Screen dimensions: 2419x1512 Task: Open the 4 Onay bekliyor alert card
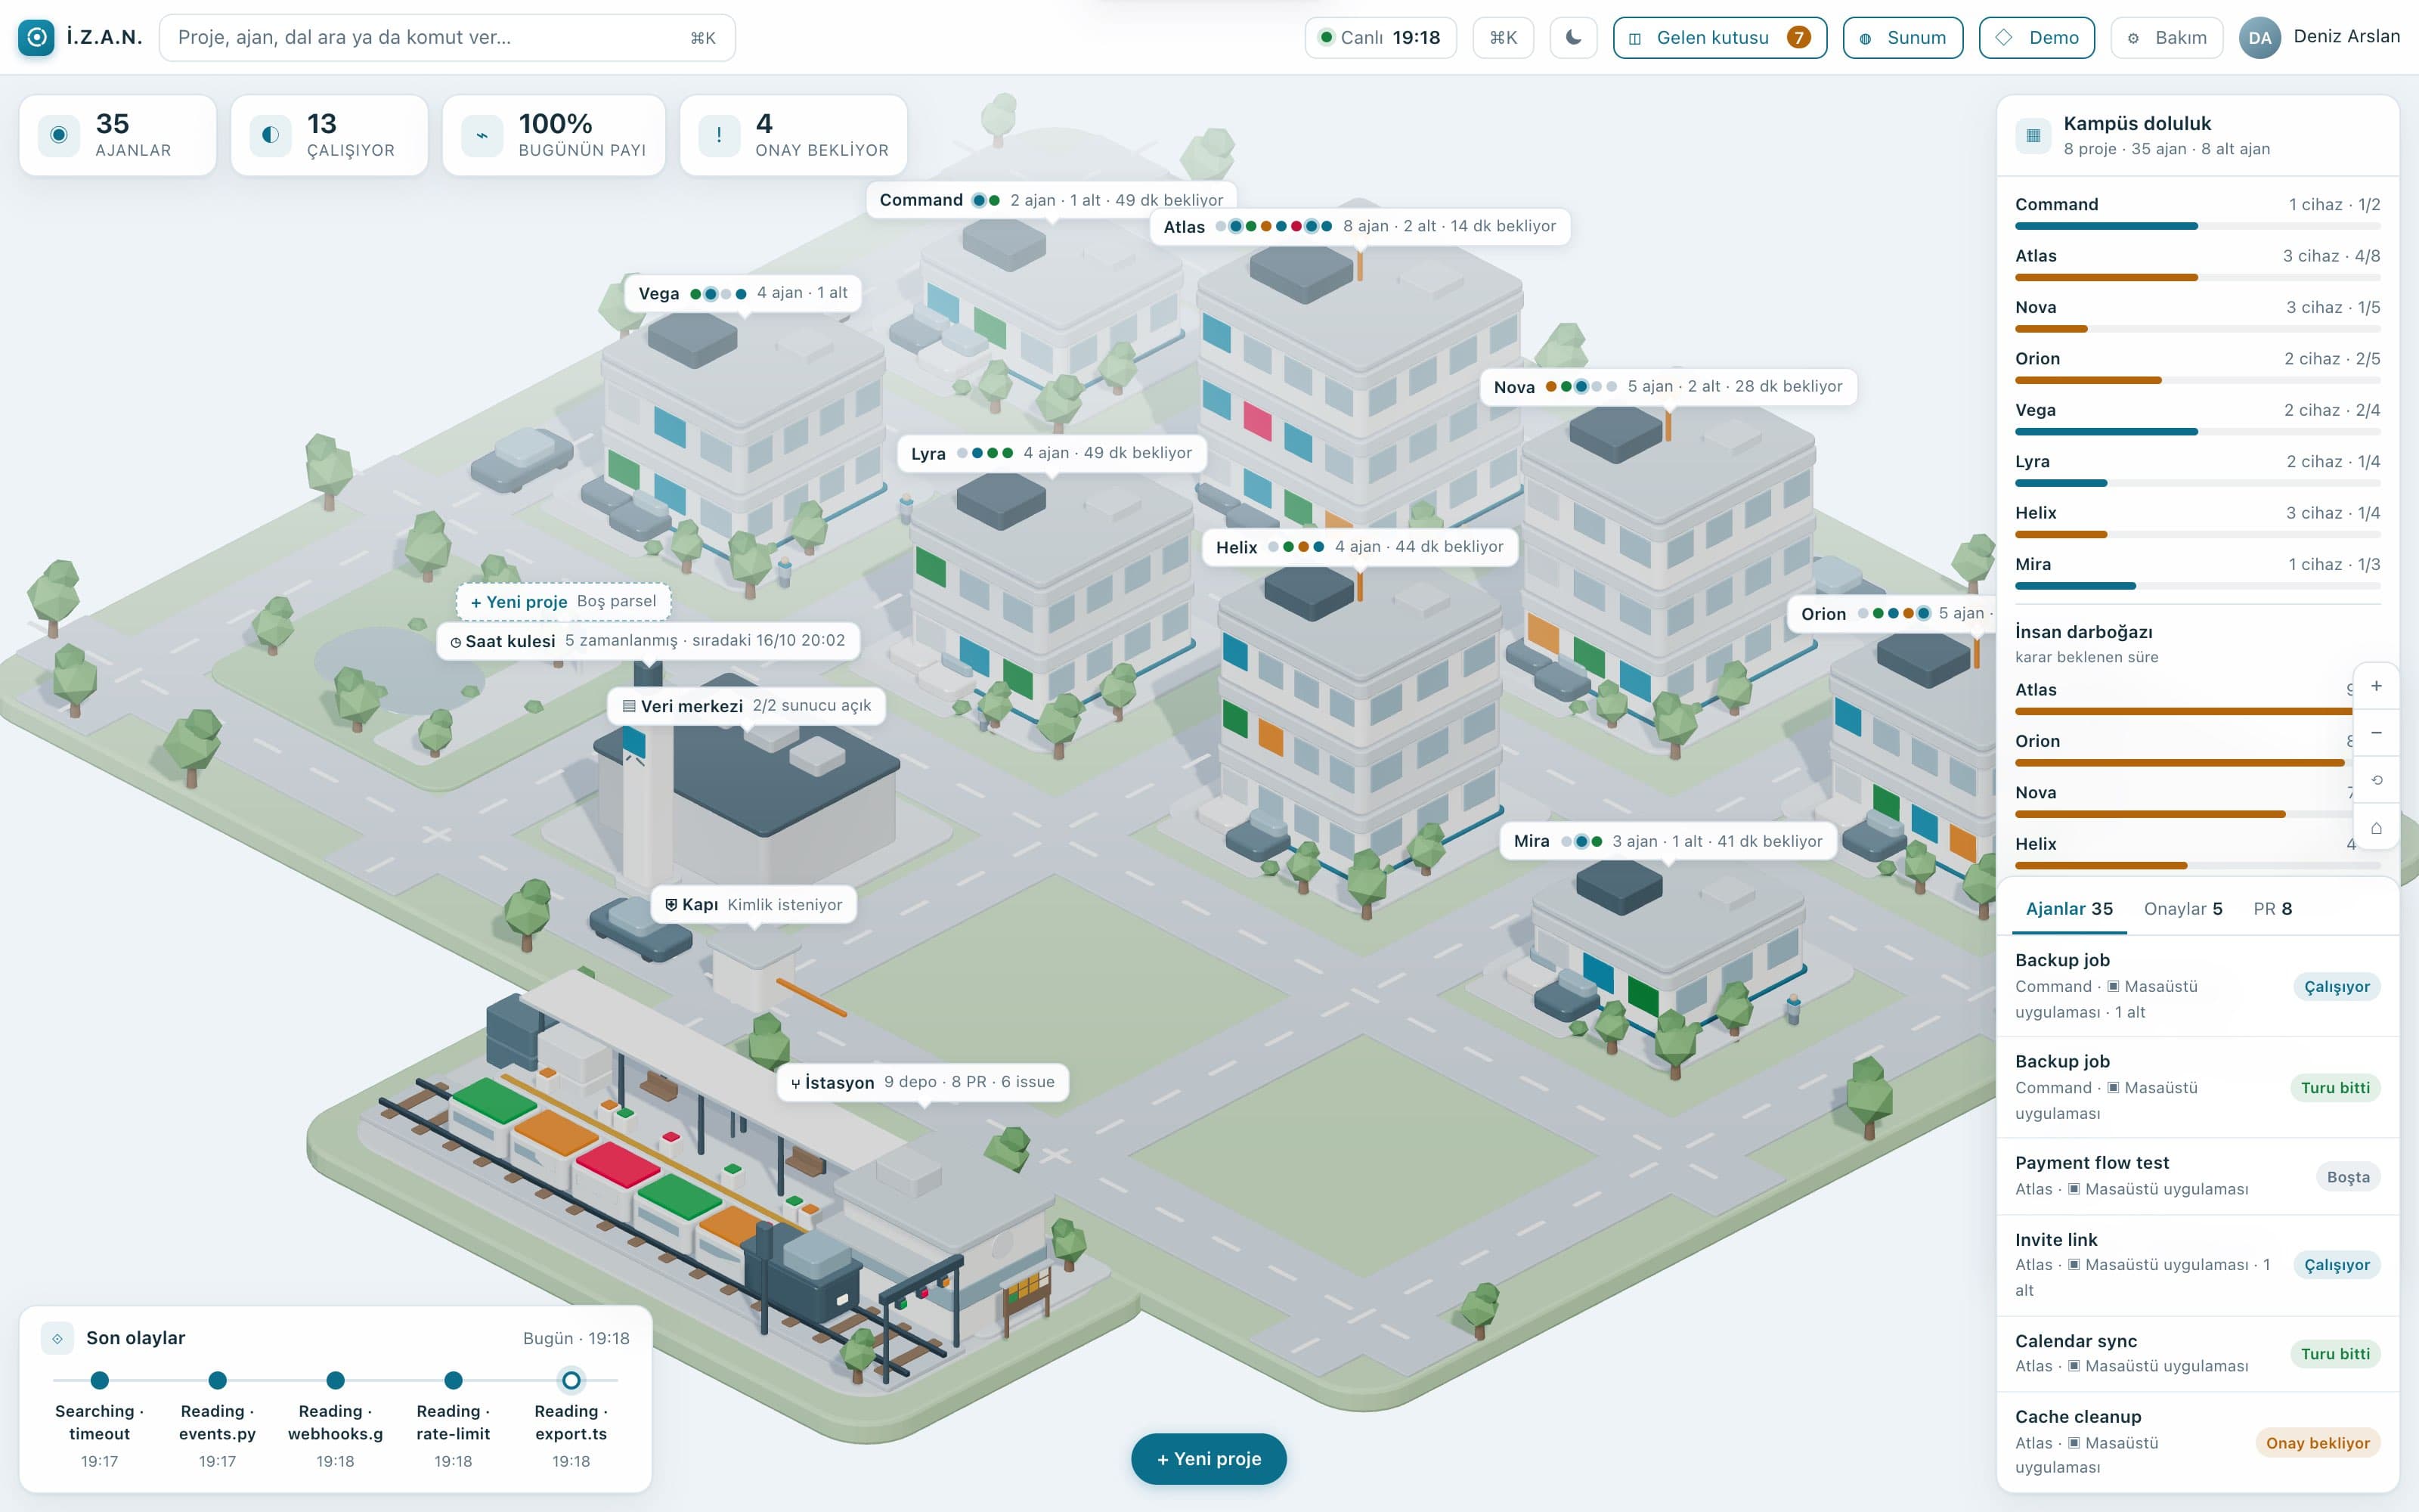pos(794,135)
